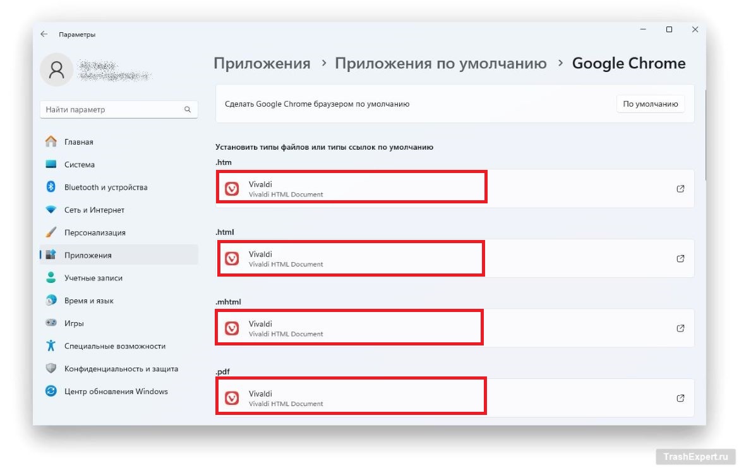Viewport: 739px width, 468px height.
Task: Open Центр обновления Windows
Action: coord(116,392)
